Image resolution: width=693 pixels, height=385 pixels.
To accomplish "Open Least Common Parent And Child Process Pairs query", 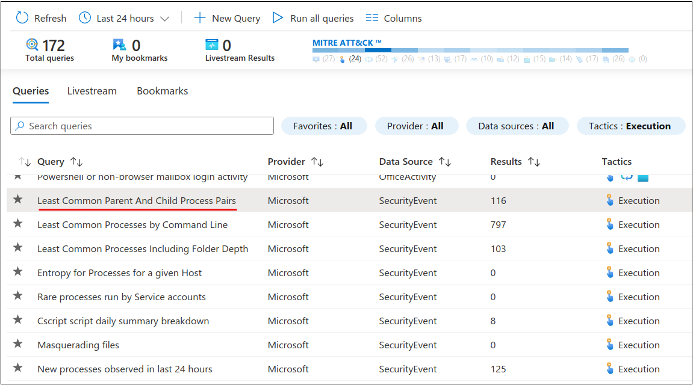I will click(x=137, y=200).
